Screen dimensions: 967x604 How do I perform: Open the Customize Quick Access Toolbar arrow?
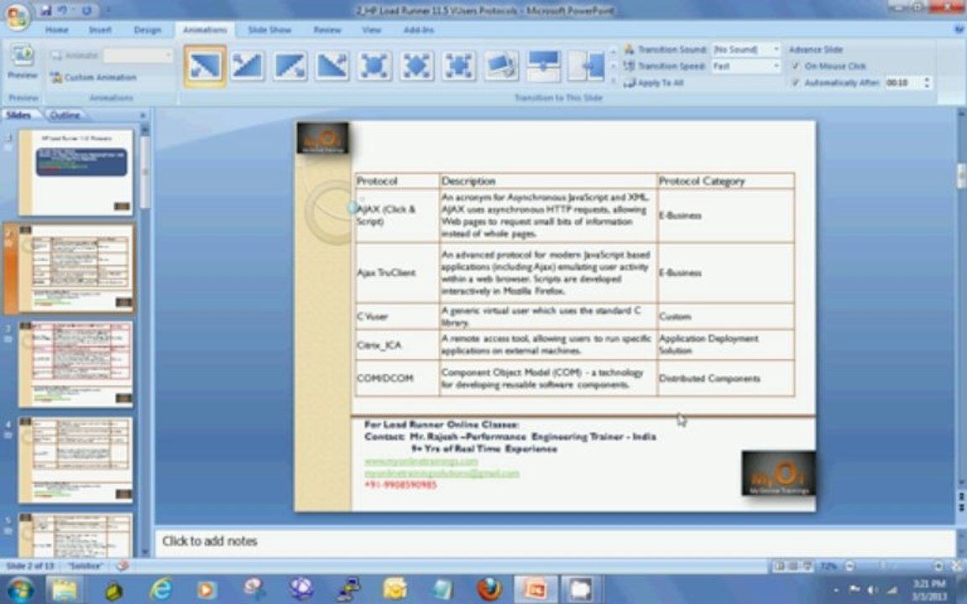[x=107, y=10]
